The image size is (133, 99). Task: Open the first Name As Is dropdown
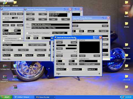point(67,69)
